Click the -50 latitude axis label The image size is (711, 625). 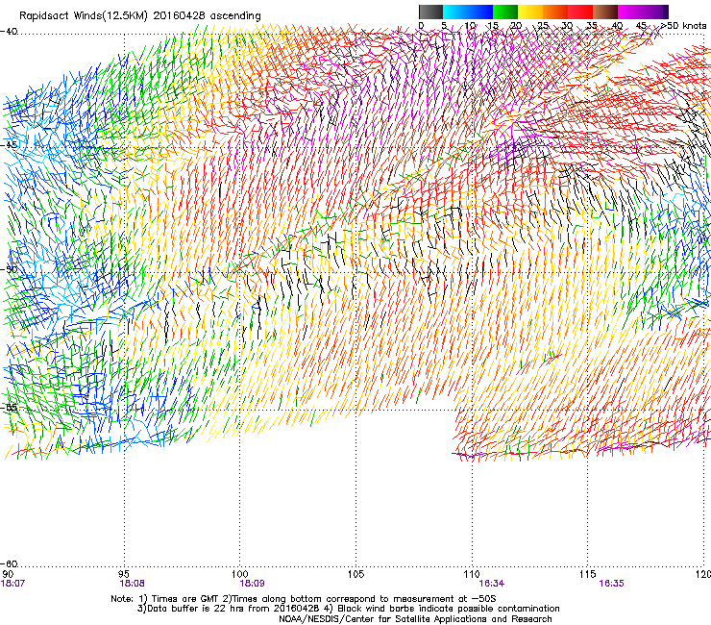9,269
